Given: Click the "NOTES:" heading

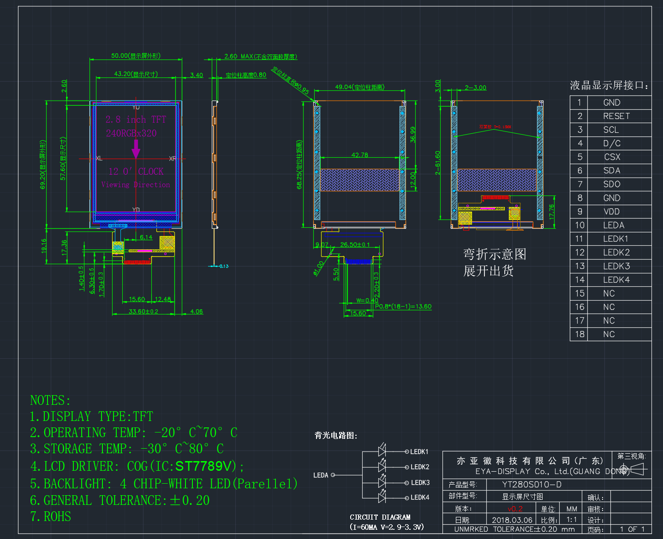Looking at the screenshot, I should click(50, 400).
